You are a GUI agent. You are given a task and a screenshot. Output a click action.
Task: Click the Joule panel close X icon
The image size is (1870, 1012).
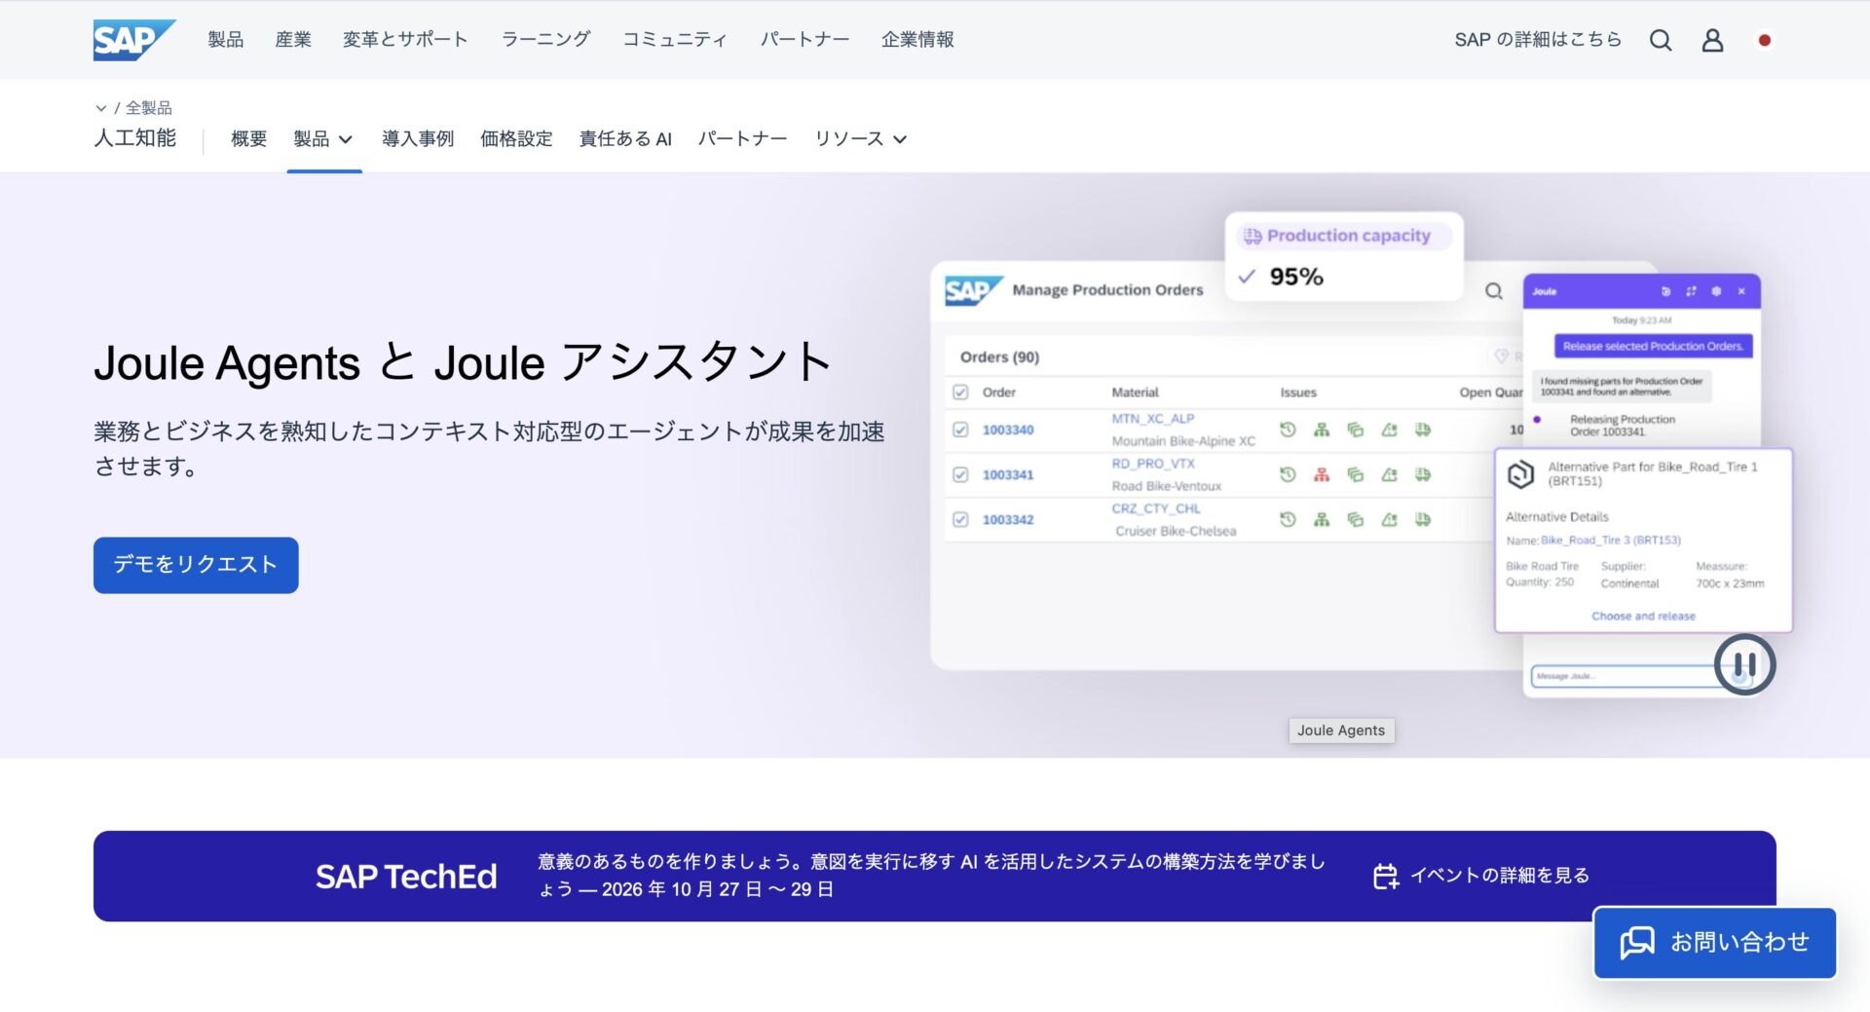coord(1741,291)
